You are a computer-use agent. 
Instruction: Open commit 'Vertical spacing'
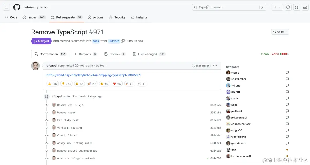pyautogui.click(x=69, y=128)
